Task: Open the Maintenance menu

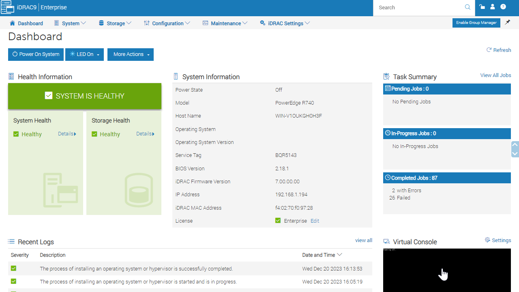Action: (x=225, y=23)
